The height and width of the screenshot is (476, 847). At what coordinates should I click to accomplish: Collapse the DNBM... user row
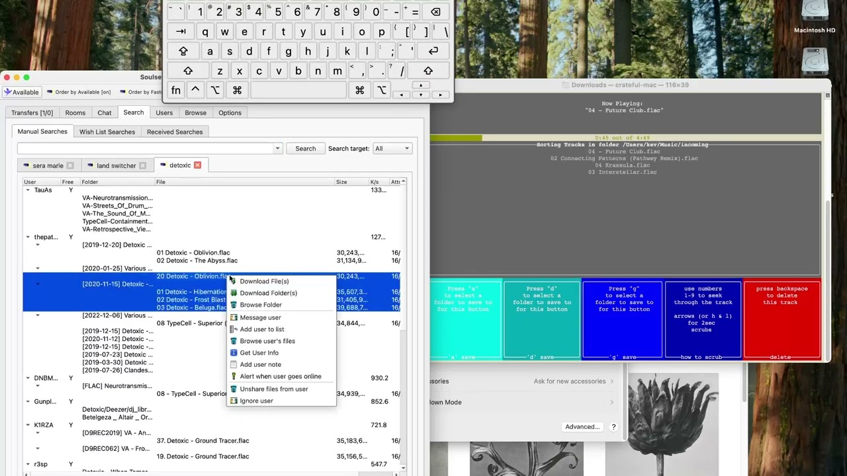coord(28,378)
